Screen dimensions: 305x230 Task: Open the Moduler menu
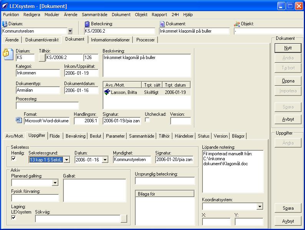[52, 15]
